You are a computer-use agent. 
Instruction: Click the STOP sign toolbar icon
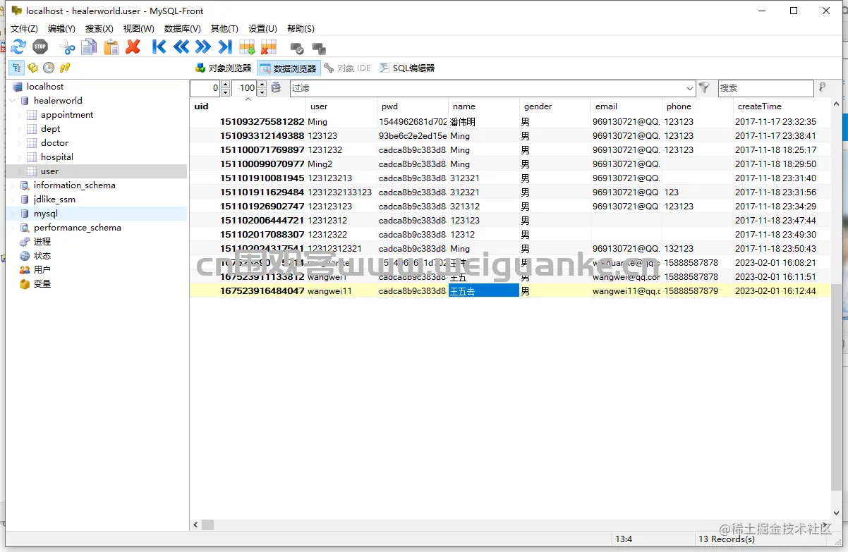(x=40, y=47)
